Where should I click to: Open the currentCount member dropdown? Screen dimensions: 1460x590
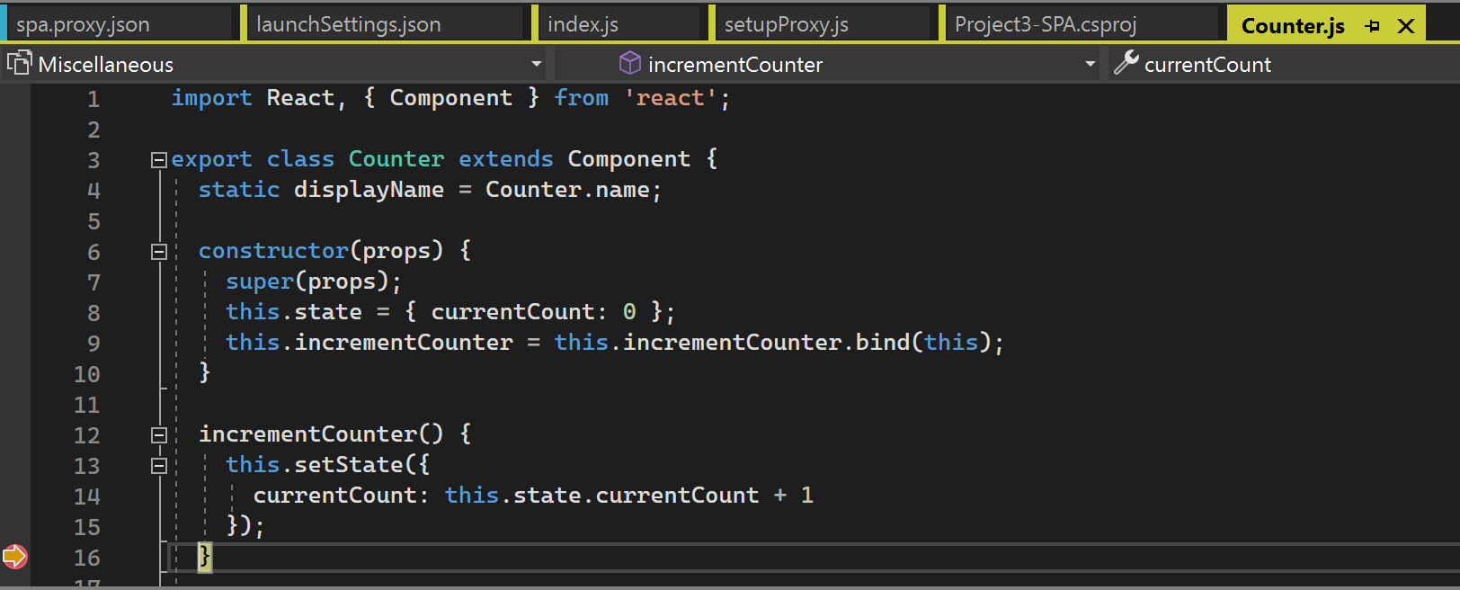[1284, 64]
